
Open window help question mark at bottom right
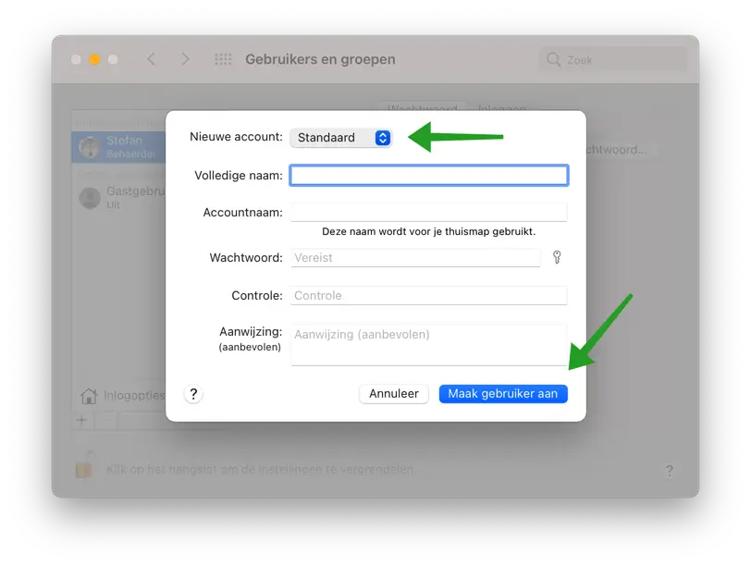click(x=669, y=470)
